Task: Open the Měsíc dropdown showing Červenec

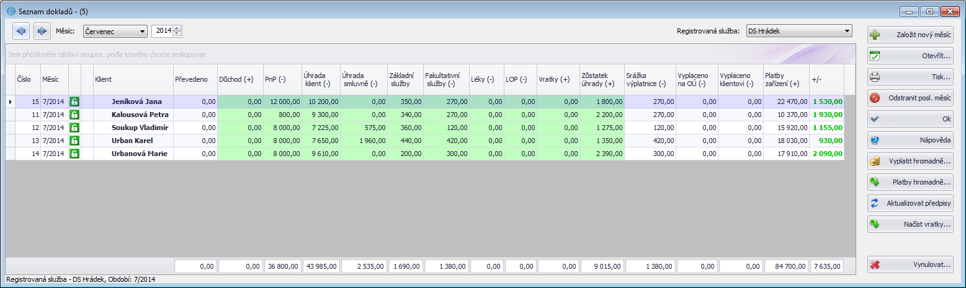Action: point(114,31)
